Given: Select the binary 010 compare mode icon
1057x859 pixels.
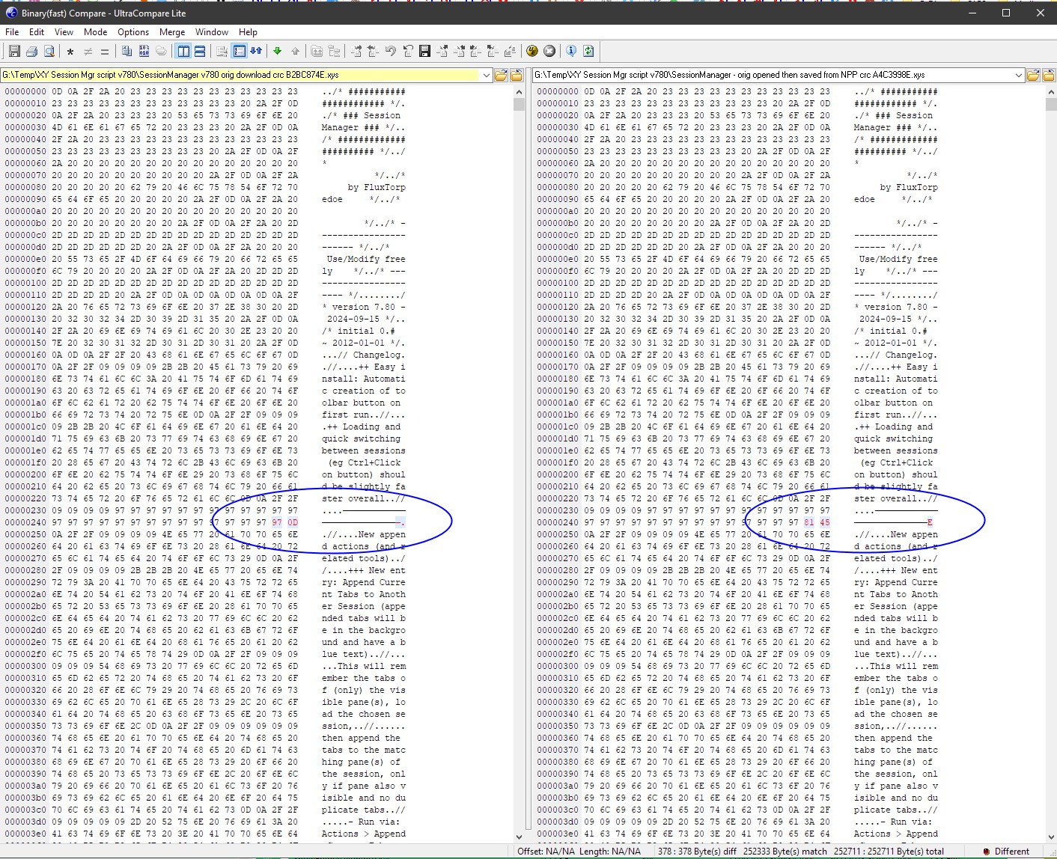Looking at the screenshot, I should tap(144, 51).
